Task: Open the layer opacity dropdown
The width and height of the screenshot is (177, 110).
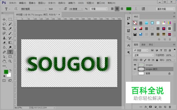Action: [x=174, y=55]
